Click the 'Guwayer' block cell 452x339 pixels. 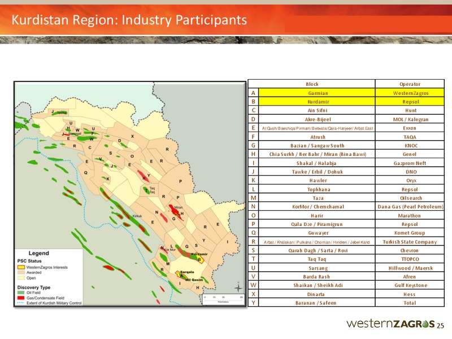317,233
